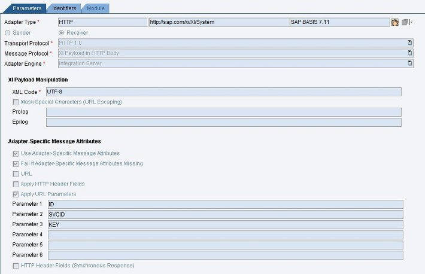The image size is (425, 274).
Task: Click the Transport Protocol HTTP 1.0 field
Action: (x=235, y=43)
